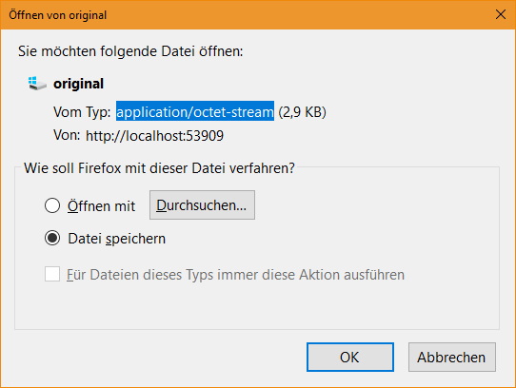Click the bold 'original' file name
This screenshot has height=388, width=516.
pos(78,84)
